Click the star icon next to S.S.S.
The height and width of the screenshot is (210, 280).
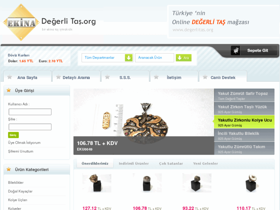[x=107, y=77]
